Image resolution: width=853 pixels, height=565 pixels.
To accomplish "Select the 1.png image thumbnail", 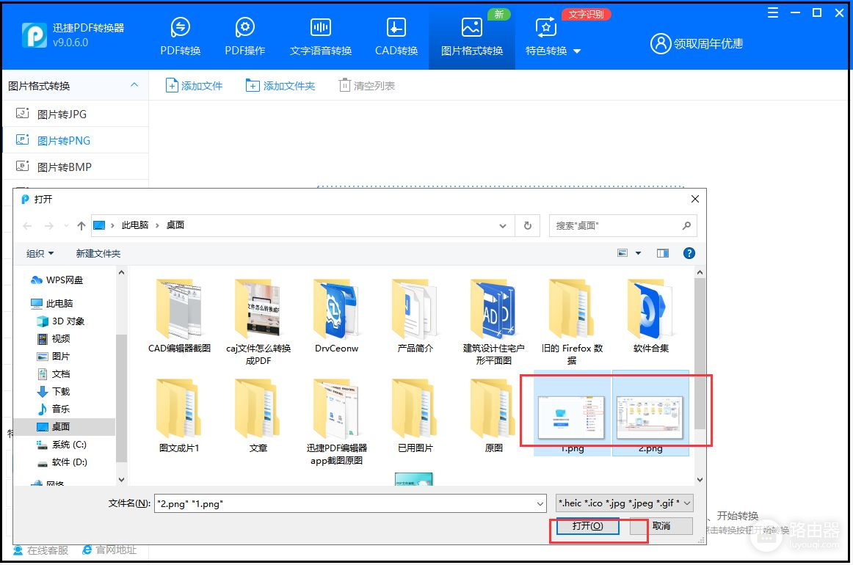I will pos(572,417).
